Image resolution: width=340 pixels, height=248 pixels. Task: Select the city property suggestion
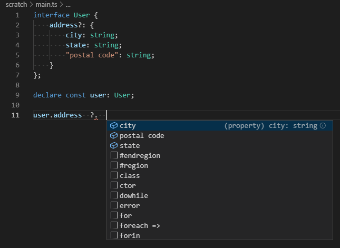220,126
